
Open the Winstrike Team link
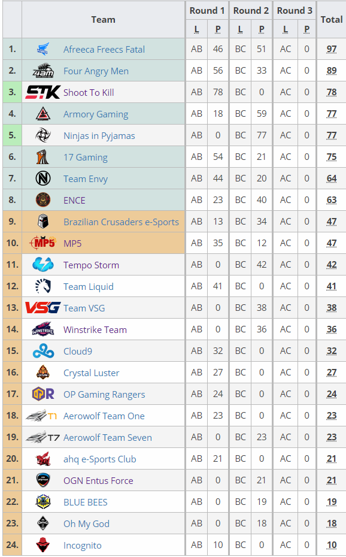95,329
